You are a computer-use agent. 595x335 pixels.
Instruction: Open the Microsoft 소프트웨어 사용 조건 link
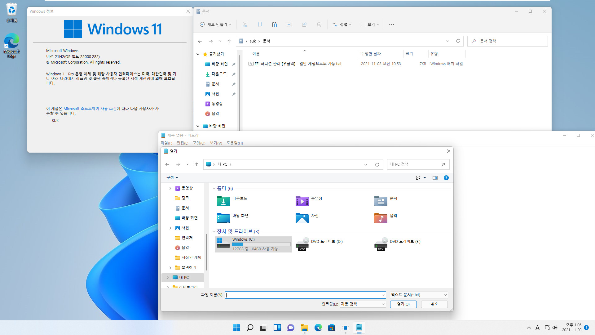coord(90,109)
